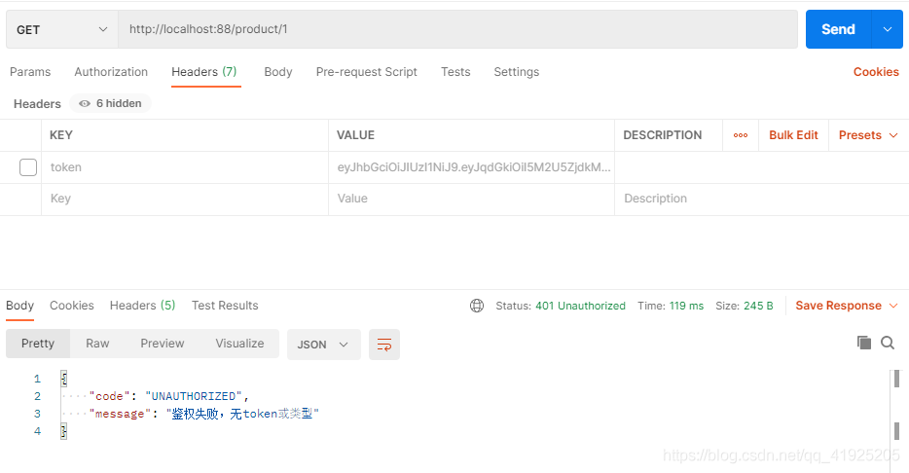
Task: Open the GET method dropdown
Action: click(x=62, y=29)
